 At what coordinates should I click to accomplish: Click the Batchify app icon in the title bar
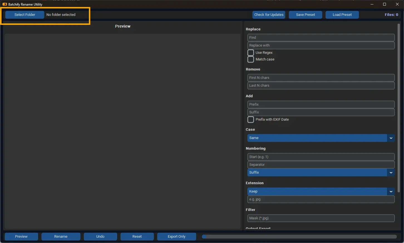pos(4,4)
